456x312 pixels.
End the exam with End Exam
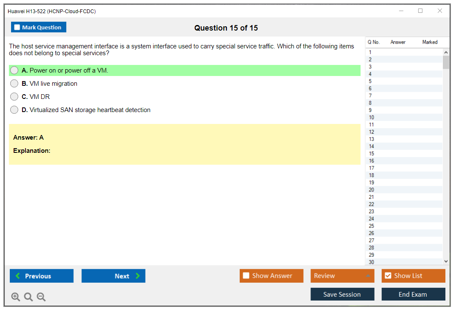point(413,294)
